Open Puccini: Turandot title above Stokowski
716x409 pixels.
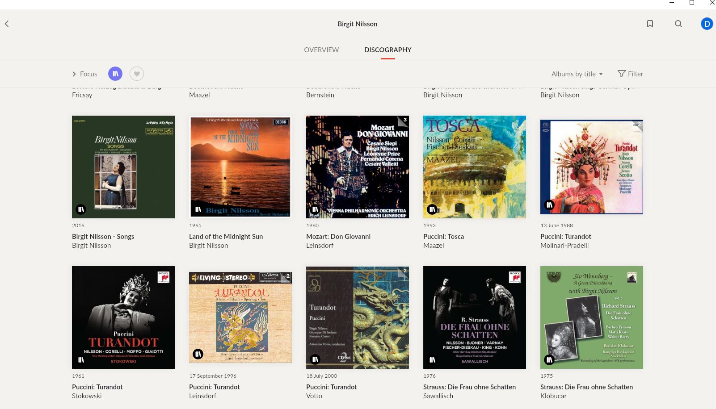pyautogui.click(x=97, y=387)
